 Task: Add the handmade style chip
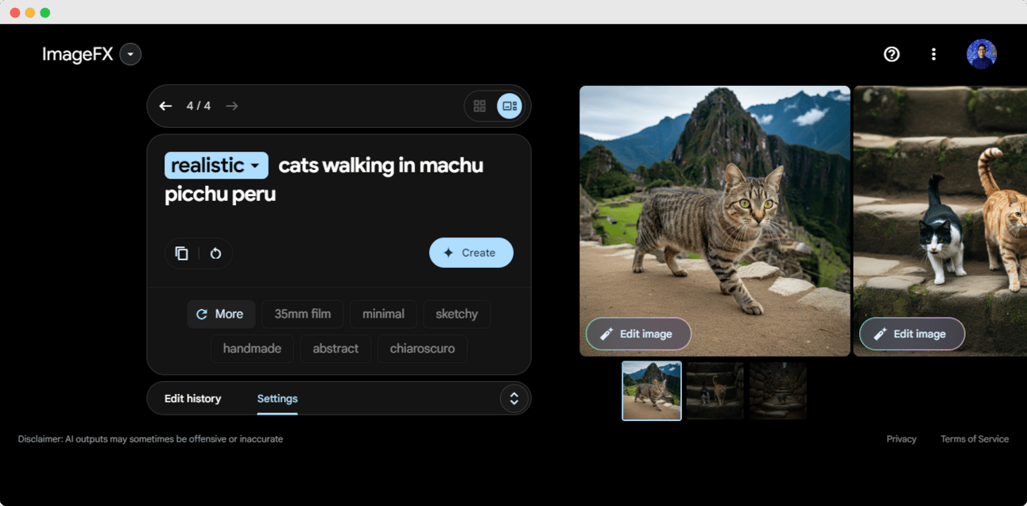click(x=252, y=349)
